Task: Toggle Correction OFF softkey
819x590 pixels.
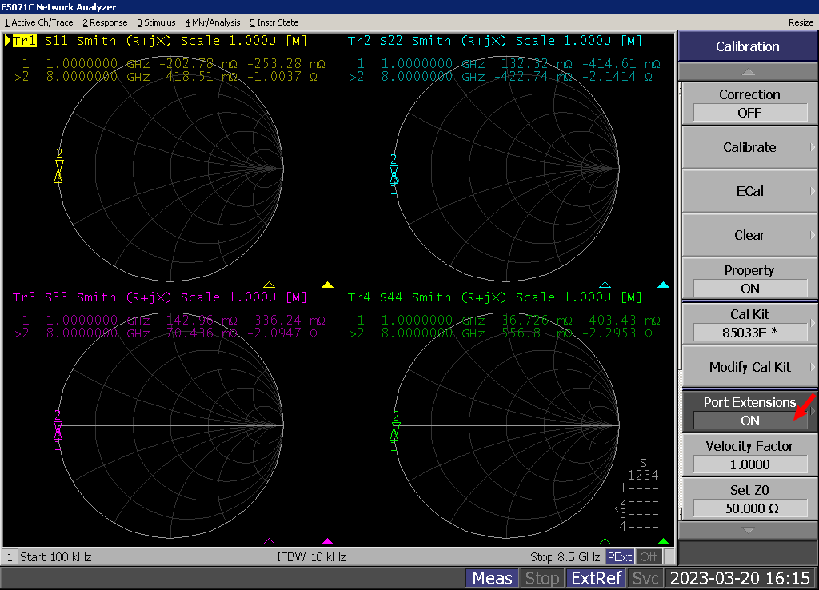Action: (749, 103)
